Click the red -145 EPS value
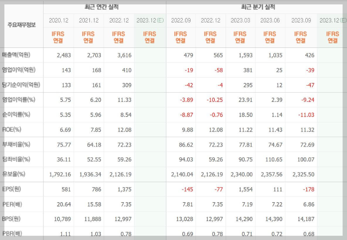This screenshot has height=240, width=347. tap(187, 189)
